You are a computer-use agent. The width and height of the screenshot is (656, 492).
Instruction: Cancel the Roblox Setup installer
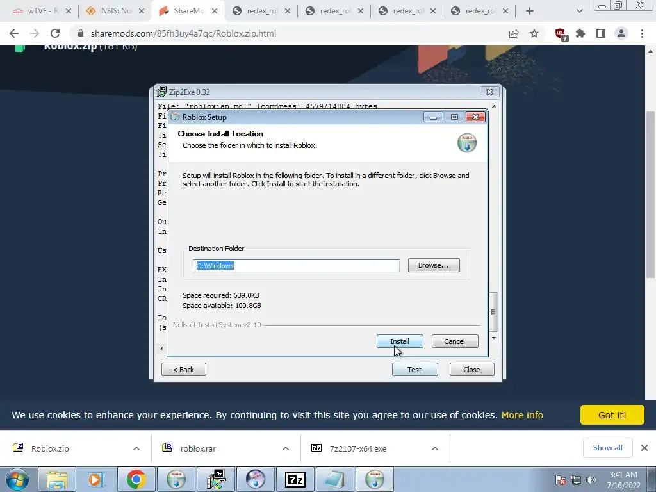click(454, 341)
